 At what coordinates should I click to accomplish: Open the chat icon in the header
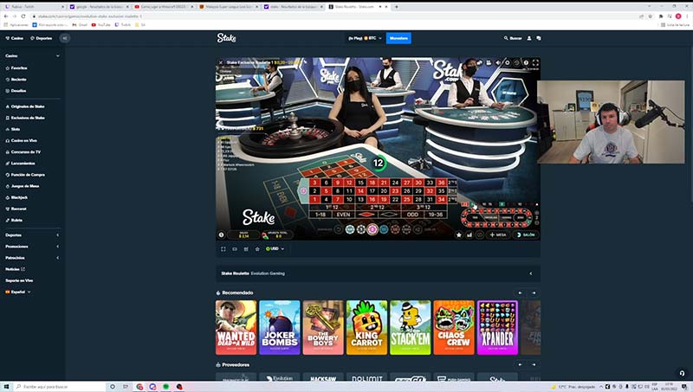(x=539, y=38)
